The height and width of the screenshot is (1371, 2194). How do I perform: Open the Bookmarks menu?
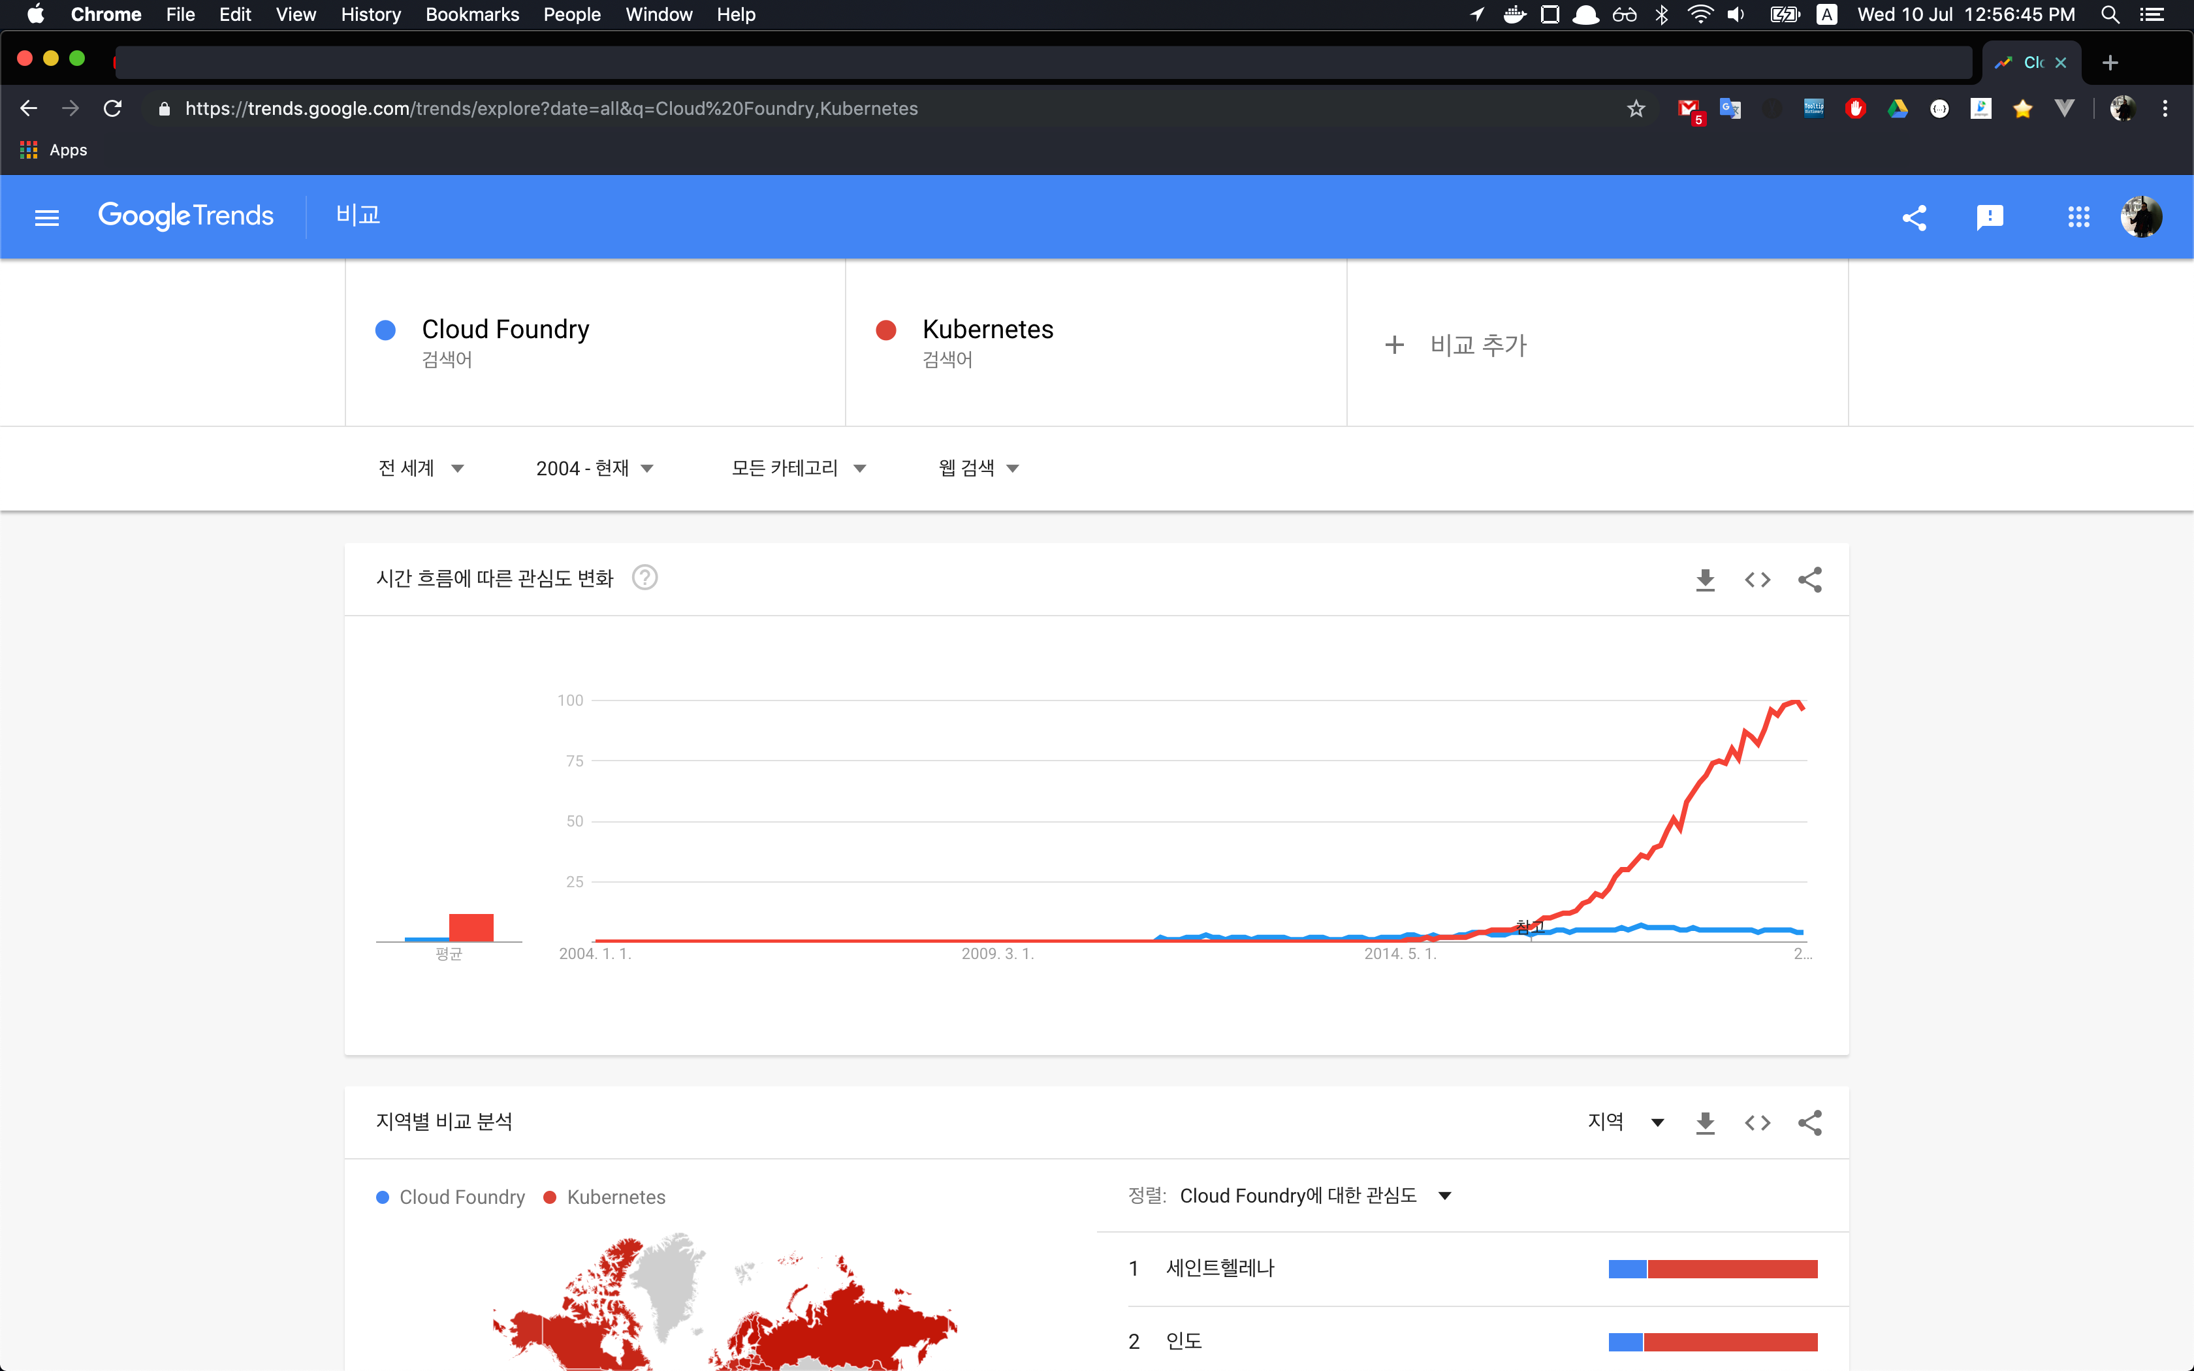pyautogui.click(x=472, y=14)
